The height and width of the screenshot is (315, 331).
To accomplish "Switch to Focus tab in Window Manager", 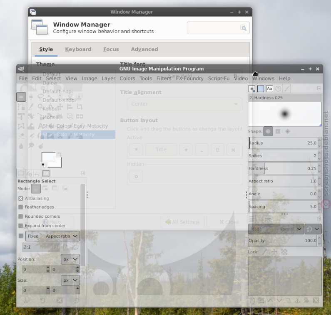I will pos(111,49).
